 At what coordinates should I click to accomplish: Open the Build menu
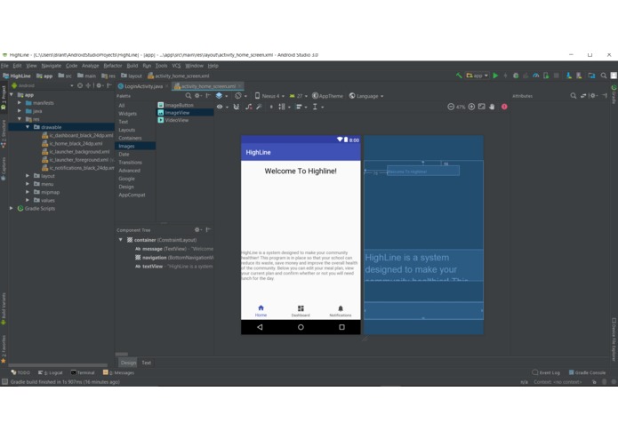coord(132,66)
